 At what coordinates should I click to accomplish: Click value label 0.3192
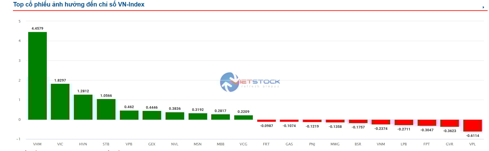[x=198, y=110]
